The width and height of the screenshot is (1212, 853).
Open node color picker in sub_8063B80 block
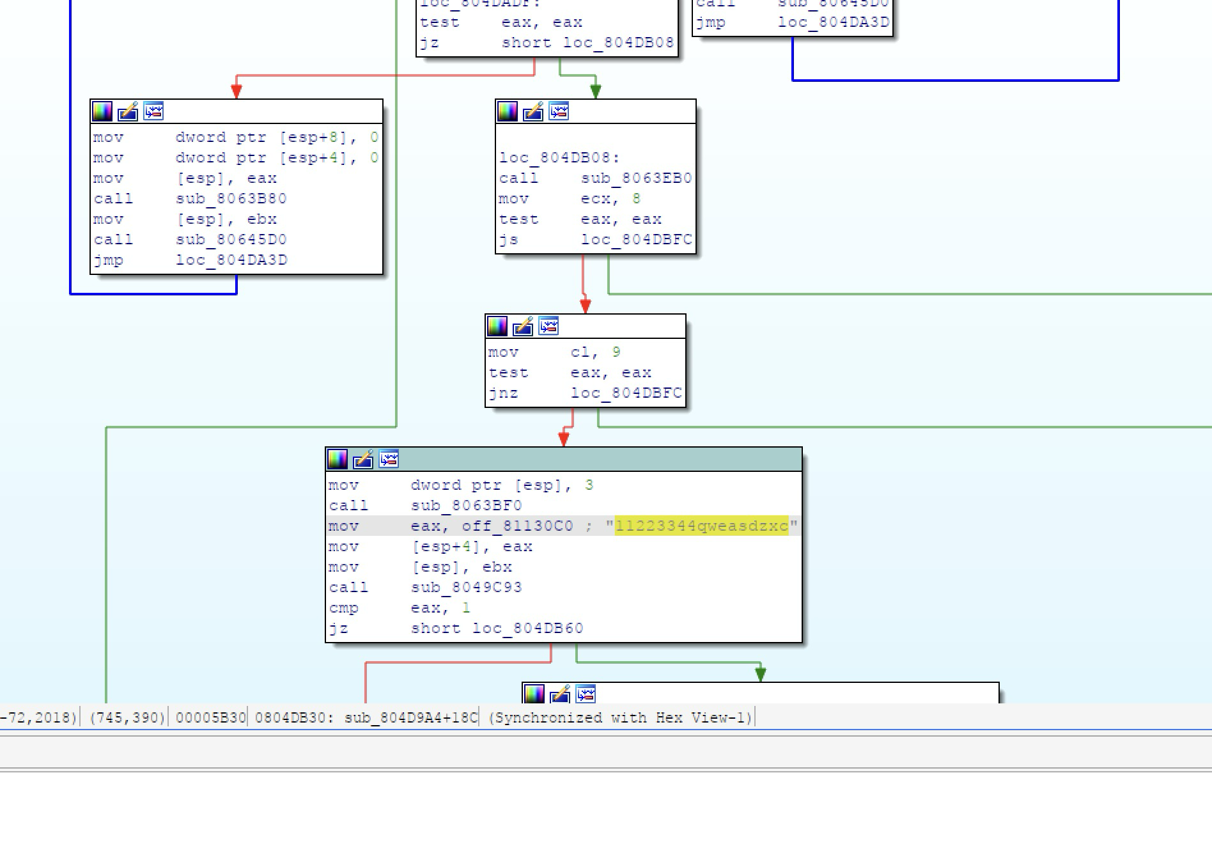102,112
